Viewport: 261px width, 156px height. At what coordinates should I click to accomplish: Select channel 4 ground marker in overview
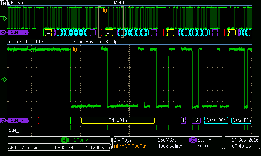pos(3,19)
